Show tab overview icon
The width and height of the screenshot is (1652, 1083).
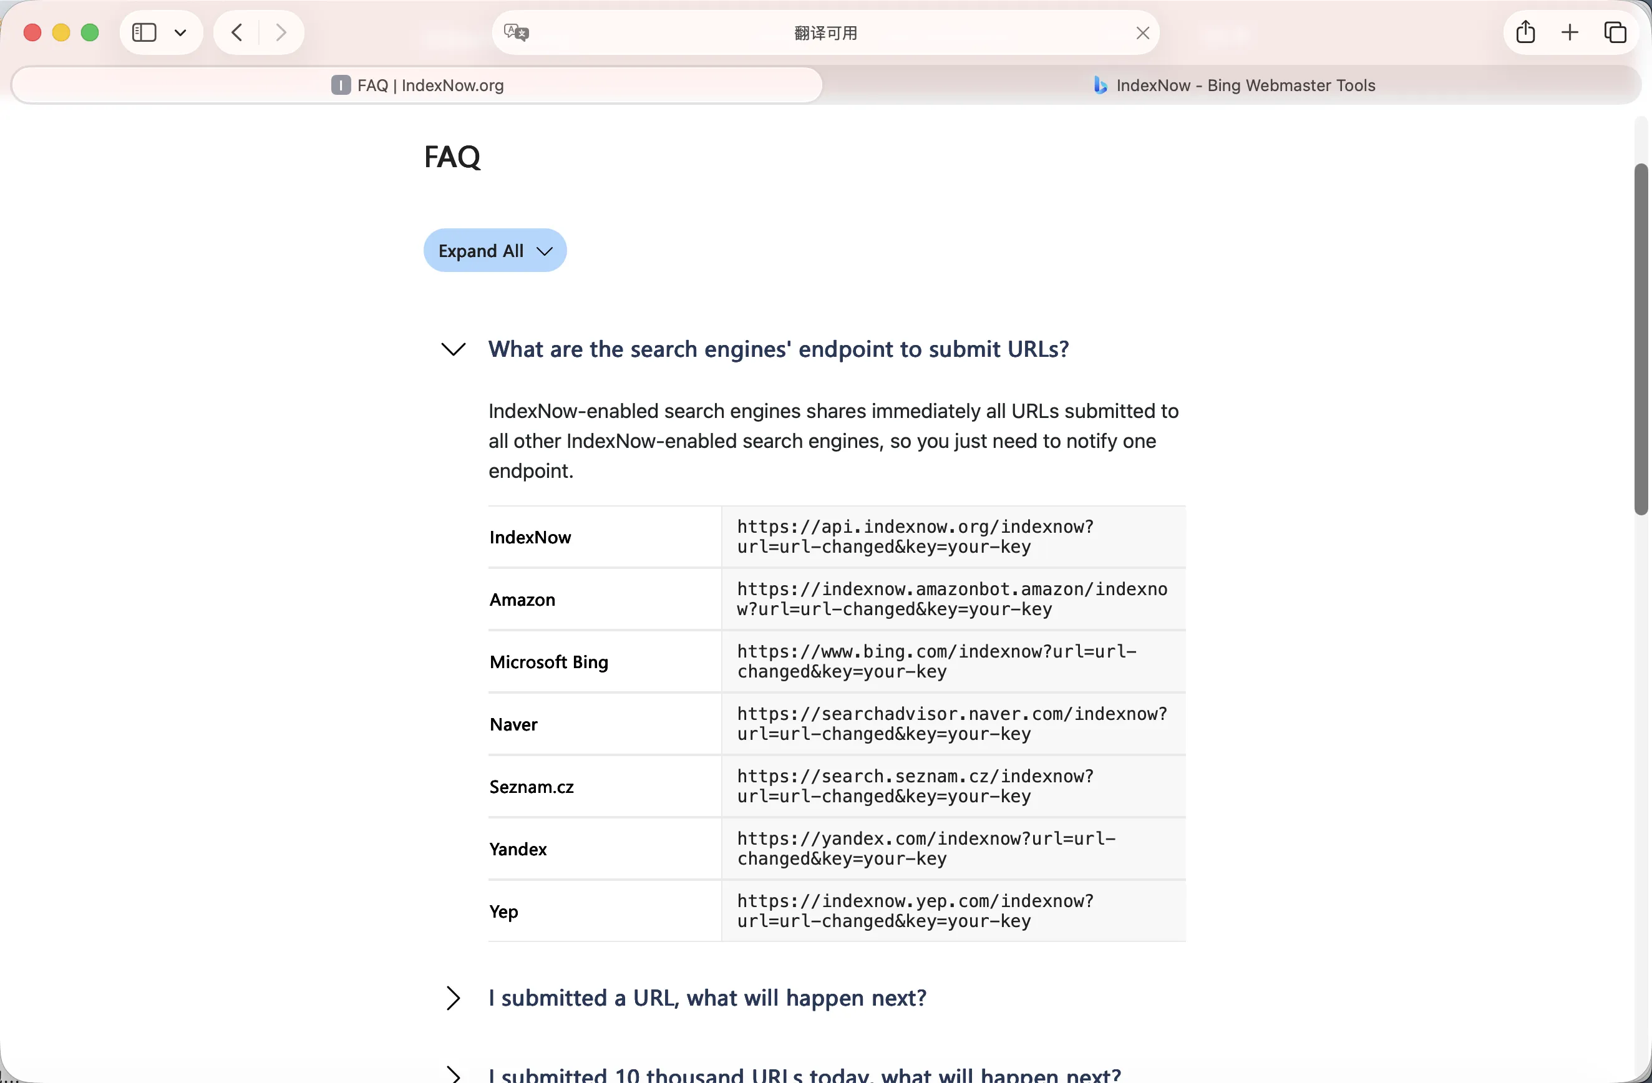click(1615, 32)
